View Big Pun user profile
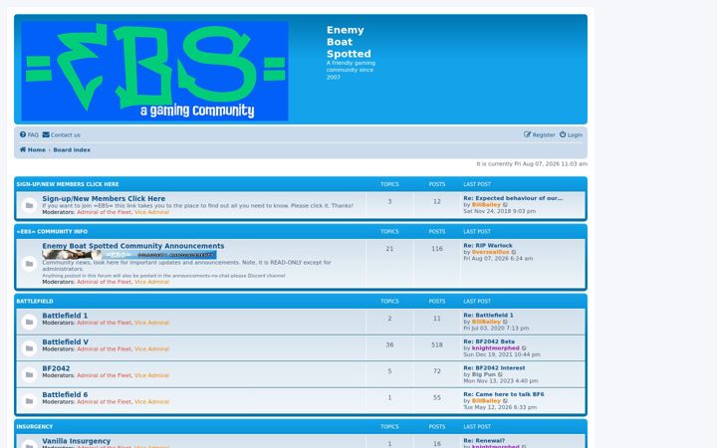This screenshot has width=717, height=448. click(483, 375)
